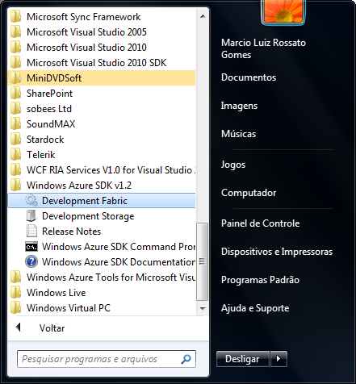Start Windows Azure SDK Command Prompt icon
This screenshot has width=356, height=384.
tap(31, 247)
